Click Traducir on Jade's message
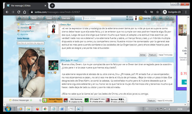Image resolution: width=192 pixels, height=114 pixels. pyautogui.click(x=152, y=100)
